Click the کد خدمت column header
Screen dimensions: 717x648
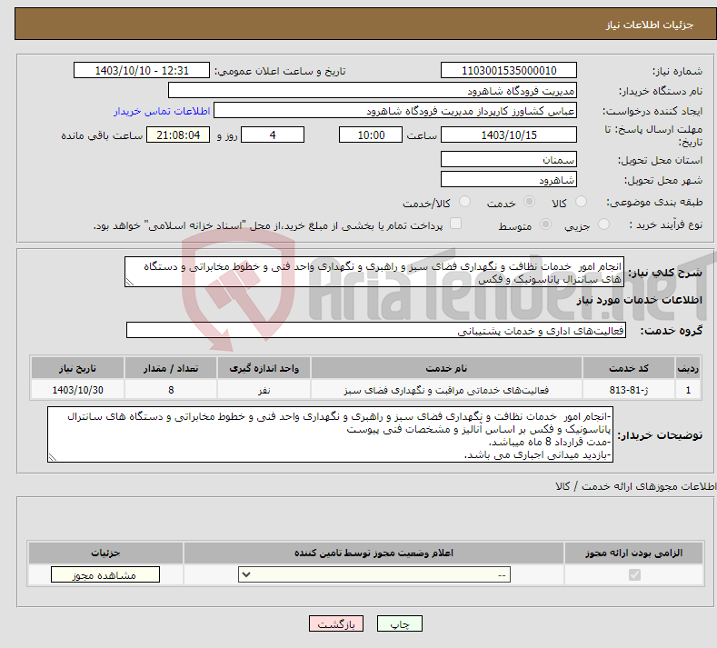pyautogui.click(x=629, y=368)
